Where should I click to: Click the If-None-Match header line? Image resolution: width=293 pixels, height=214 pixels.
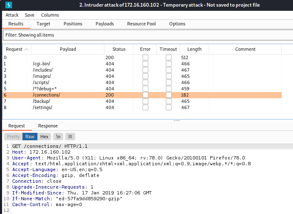tap(67, 199)
